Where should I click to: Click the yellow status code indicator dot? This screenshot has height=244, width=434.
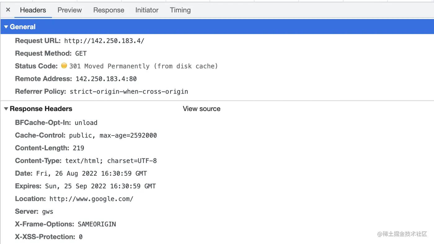click(x=64, y=66)
